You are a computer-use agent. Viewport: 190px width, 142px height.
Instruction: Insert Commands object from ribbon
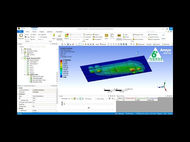point(87,35)
